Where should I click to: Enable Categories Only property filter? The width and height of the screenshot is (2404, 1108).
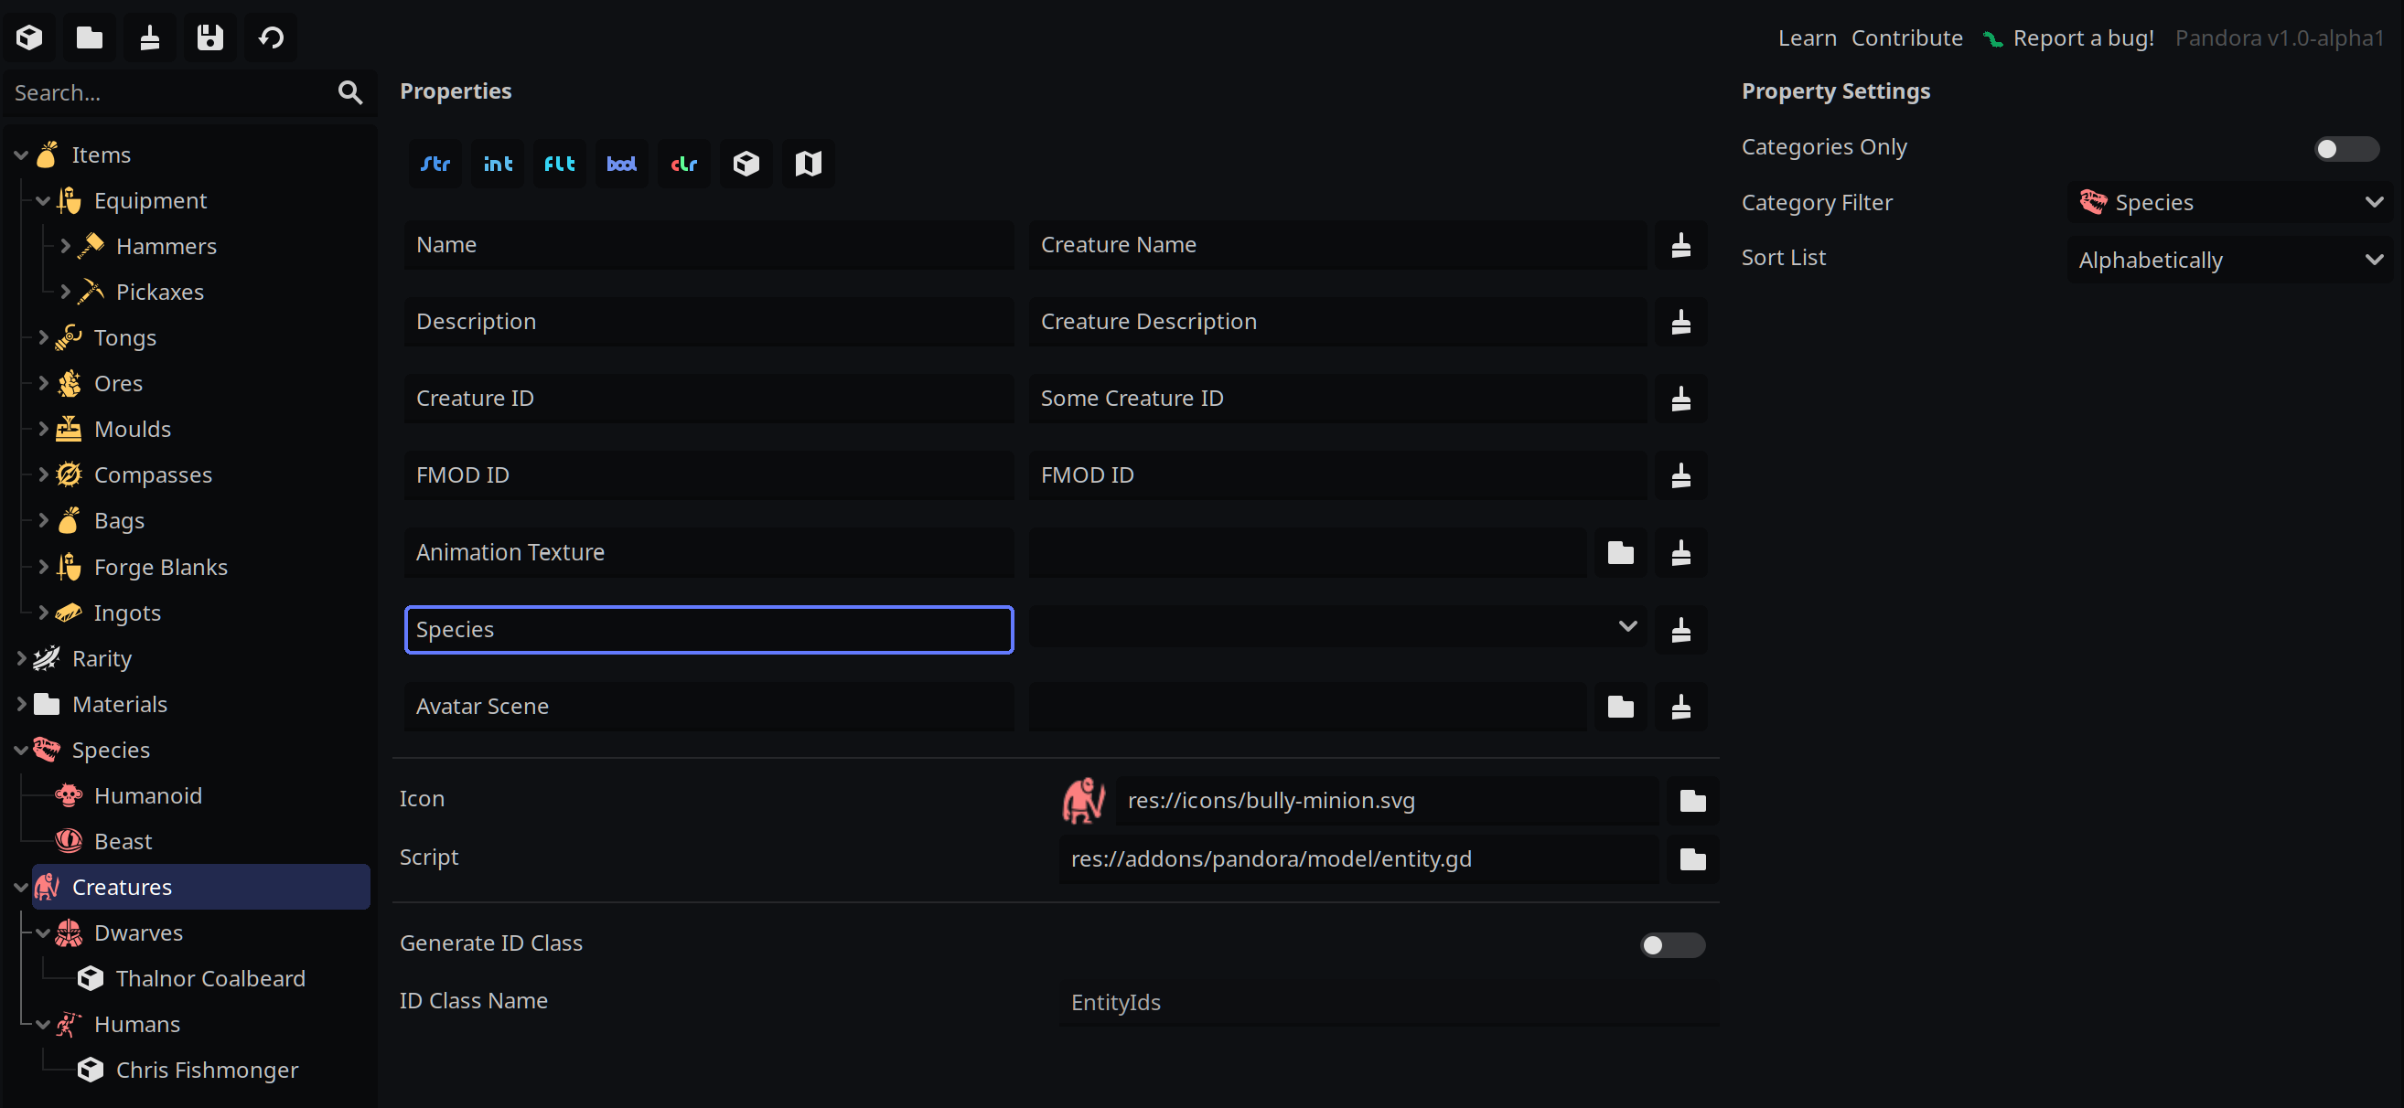point(2345,147)
